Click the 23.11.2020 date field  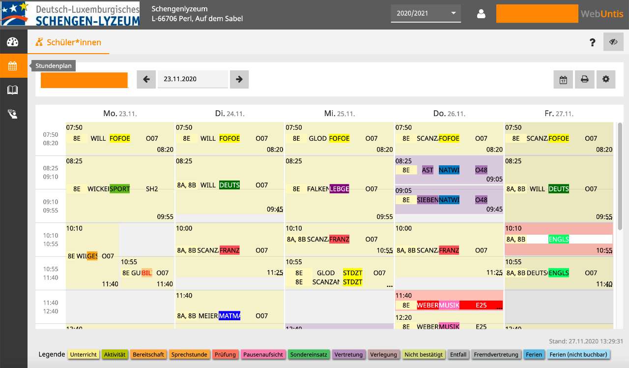pos(193,79)
